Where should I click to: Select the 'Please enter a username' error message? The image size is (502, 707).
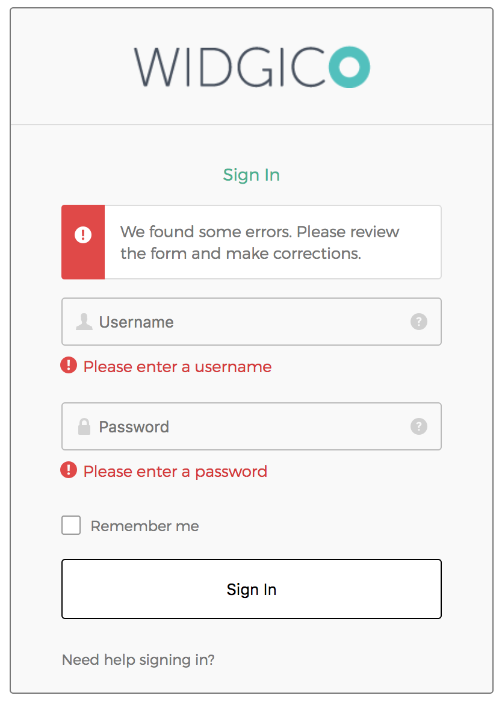click(x=178, y=366)
